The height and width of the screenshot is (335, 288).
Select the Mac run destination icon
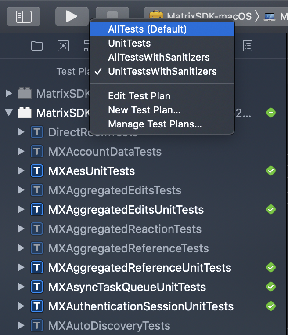270,17
